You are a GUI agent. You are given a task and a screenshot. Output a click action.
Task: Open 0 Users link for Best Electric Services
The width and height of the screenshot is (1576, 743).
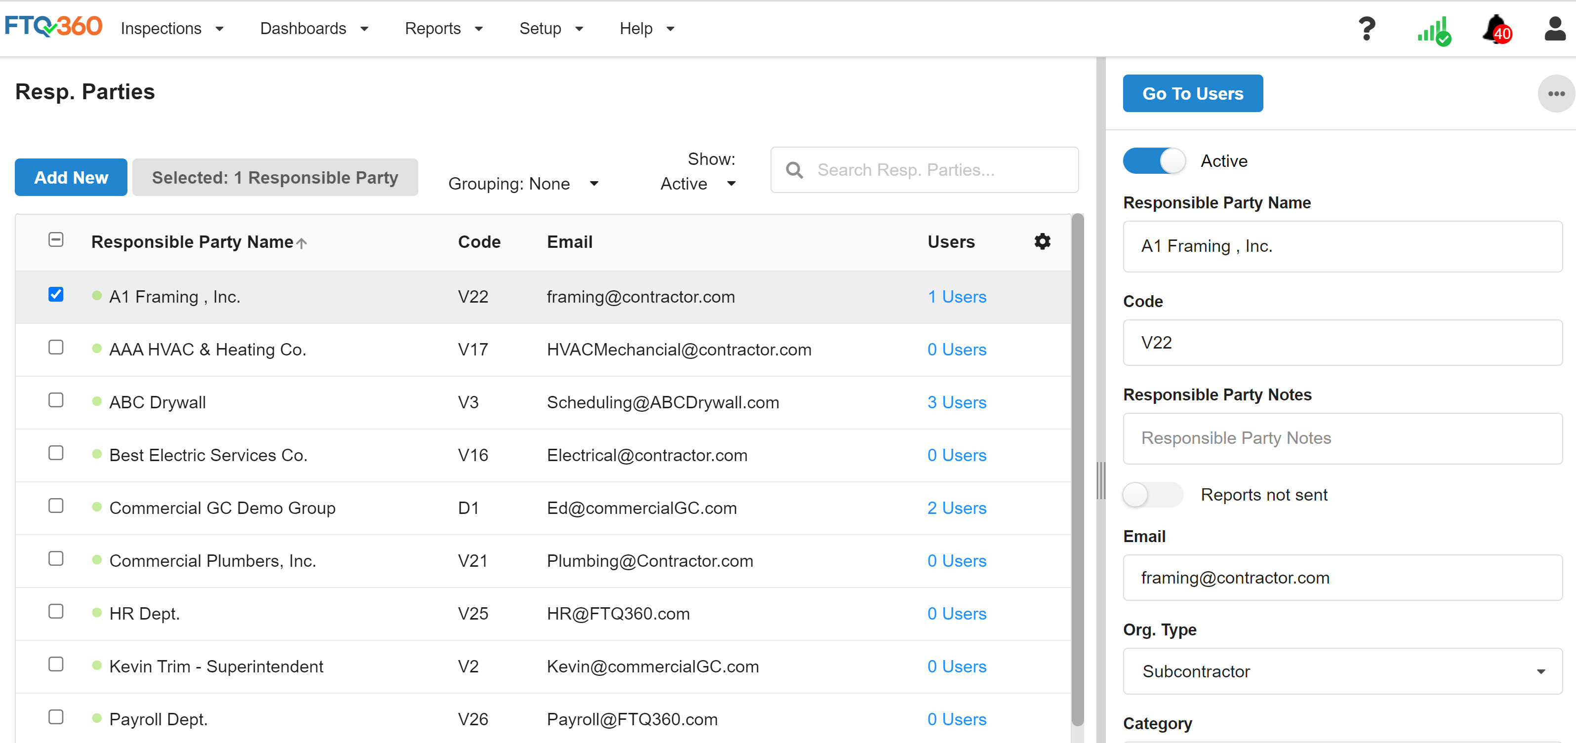[957, 456]
